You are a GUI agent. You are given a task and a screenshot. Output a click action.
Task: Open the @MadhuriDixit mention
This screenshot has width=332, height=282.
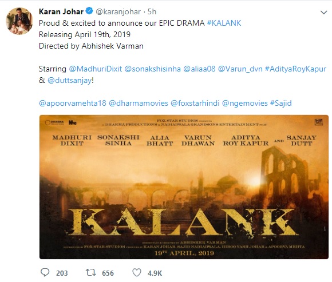point(96,69)
